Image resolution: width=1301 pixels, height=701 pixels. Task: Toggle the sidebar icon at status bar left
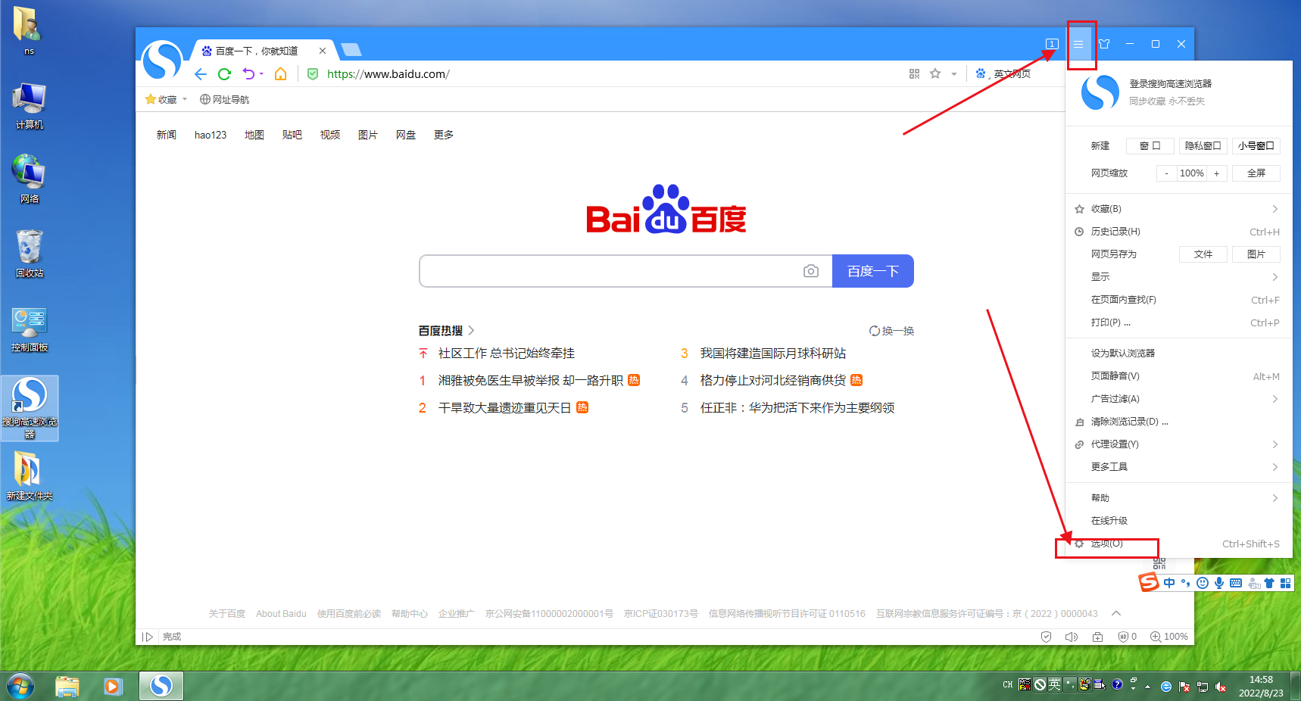148,637
